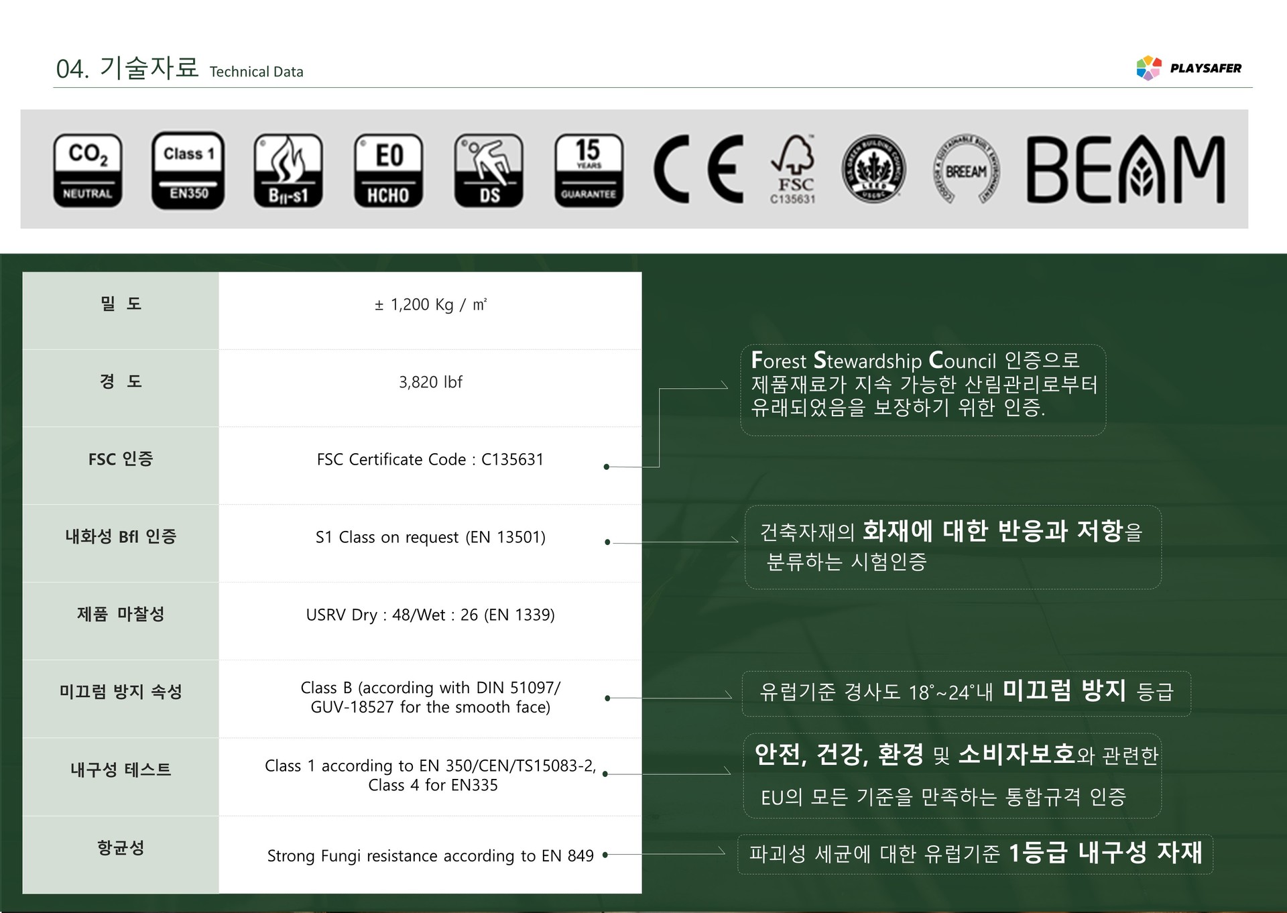This screenshot has height=913, width=1287.
Task: Click the 미끄럼 방지 등급 callout box
Action: (966, 693)
